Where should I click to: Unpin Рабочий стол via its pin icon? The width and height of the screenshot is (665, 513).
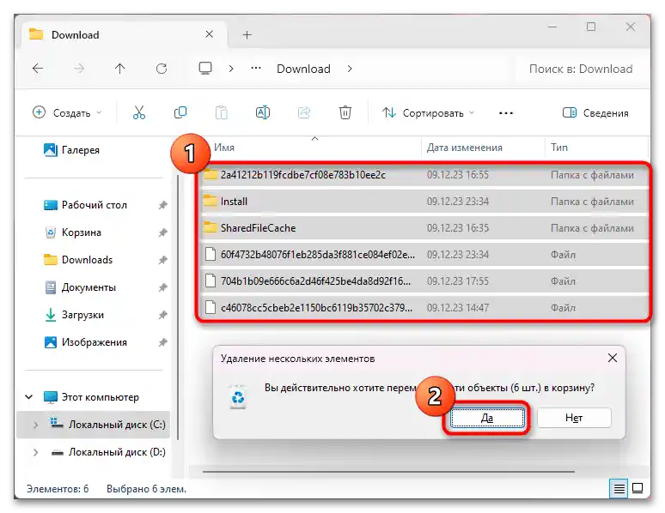(x=163, y=205)
